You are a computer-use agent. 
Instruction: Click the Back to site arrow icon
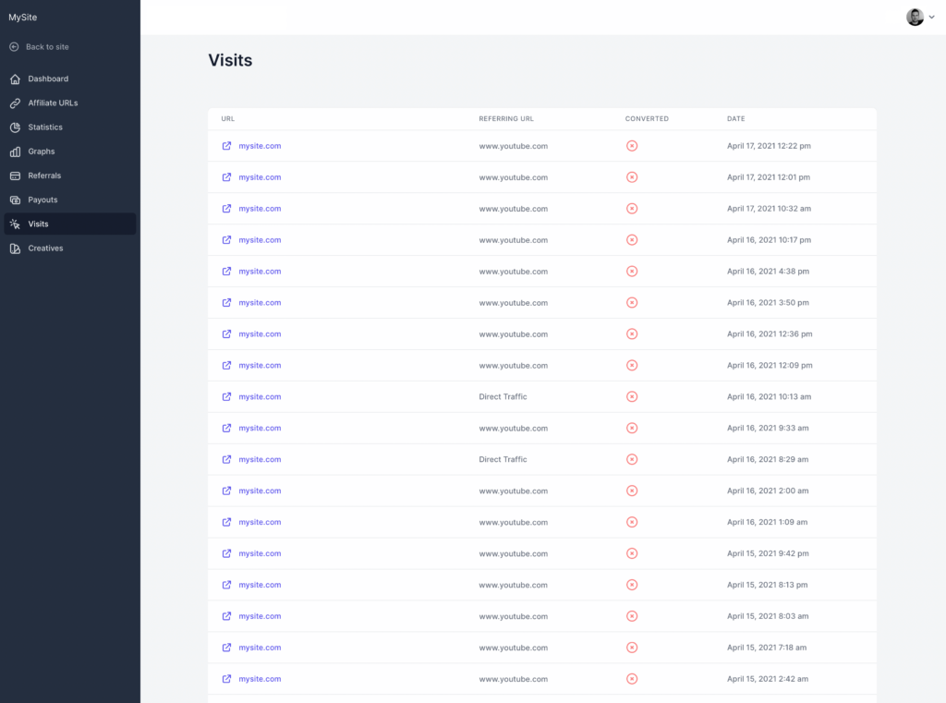pos(15,47)
